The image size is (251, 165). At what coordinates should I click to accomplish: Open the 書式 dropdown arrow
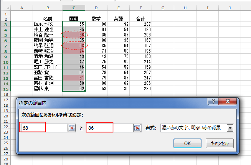coord(230,128)
